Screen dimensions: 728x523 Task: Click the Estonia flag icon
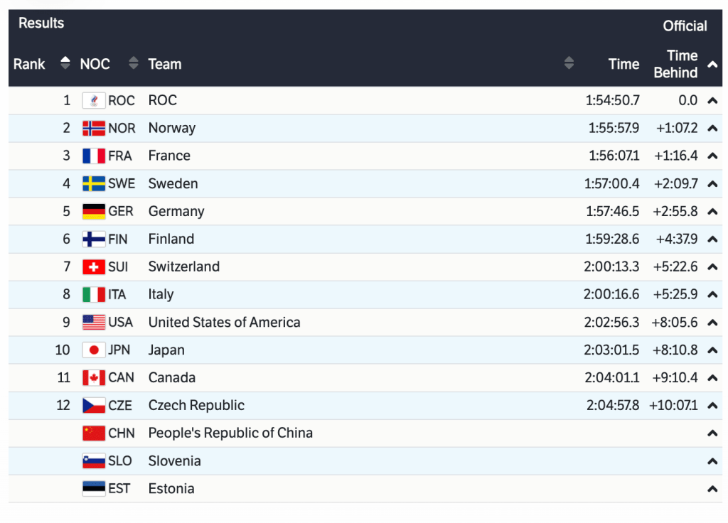click(x=94, y=489)
